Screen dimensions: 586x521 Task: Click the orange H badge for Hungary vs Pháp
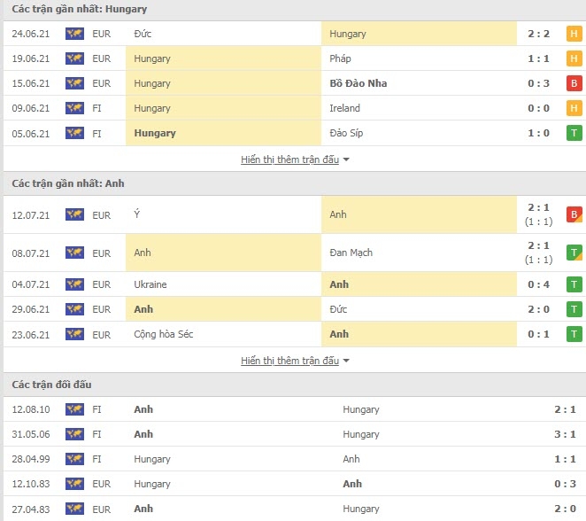click(x=574, y=58)
